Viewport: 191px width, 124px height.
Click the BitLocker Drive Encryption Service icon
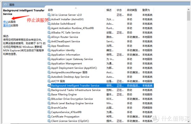(49, 99)
